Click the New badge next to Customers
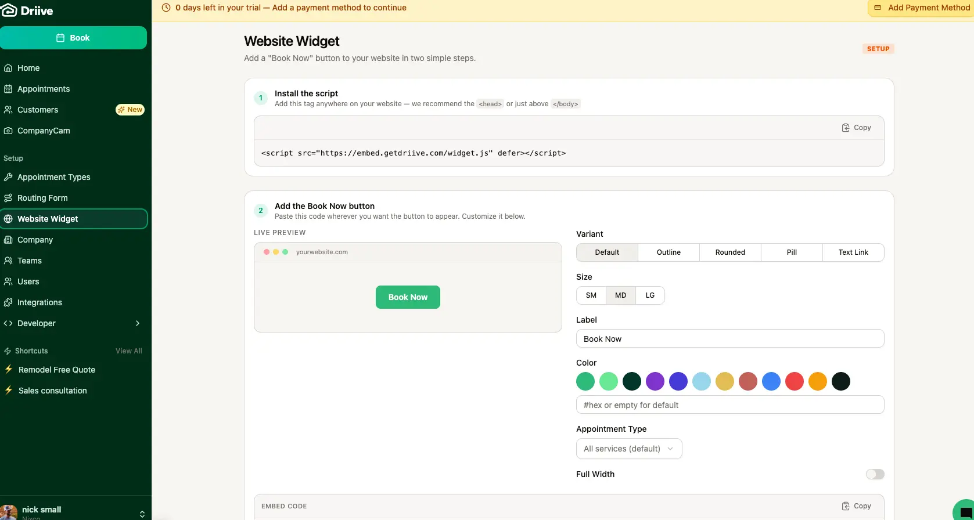974x520 pixels. click(130, 110)
